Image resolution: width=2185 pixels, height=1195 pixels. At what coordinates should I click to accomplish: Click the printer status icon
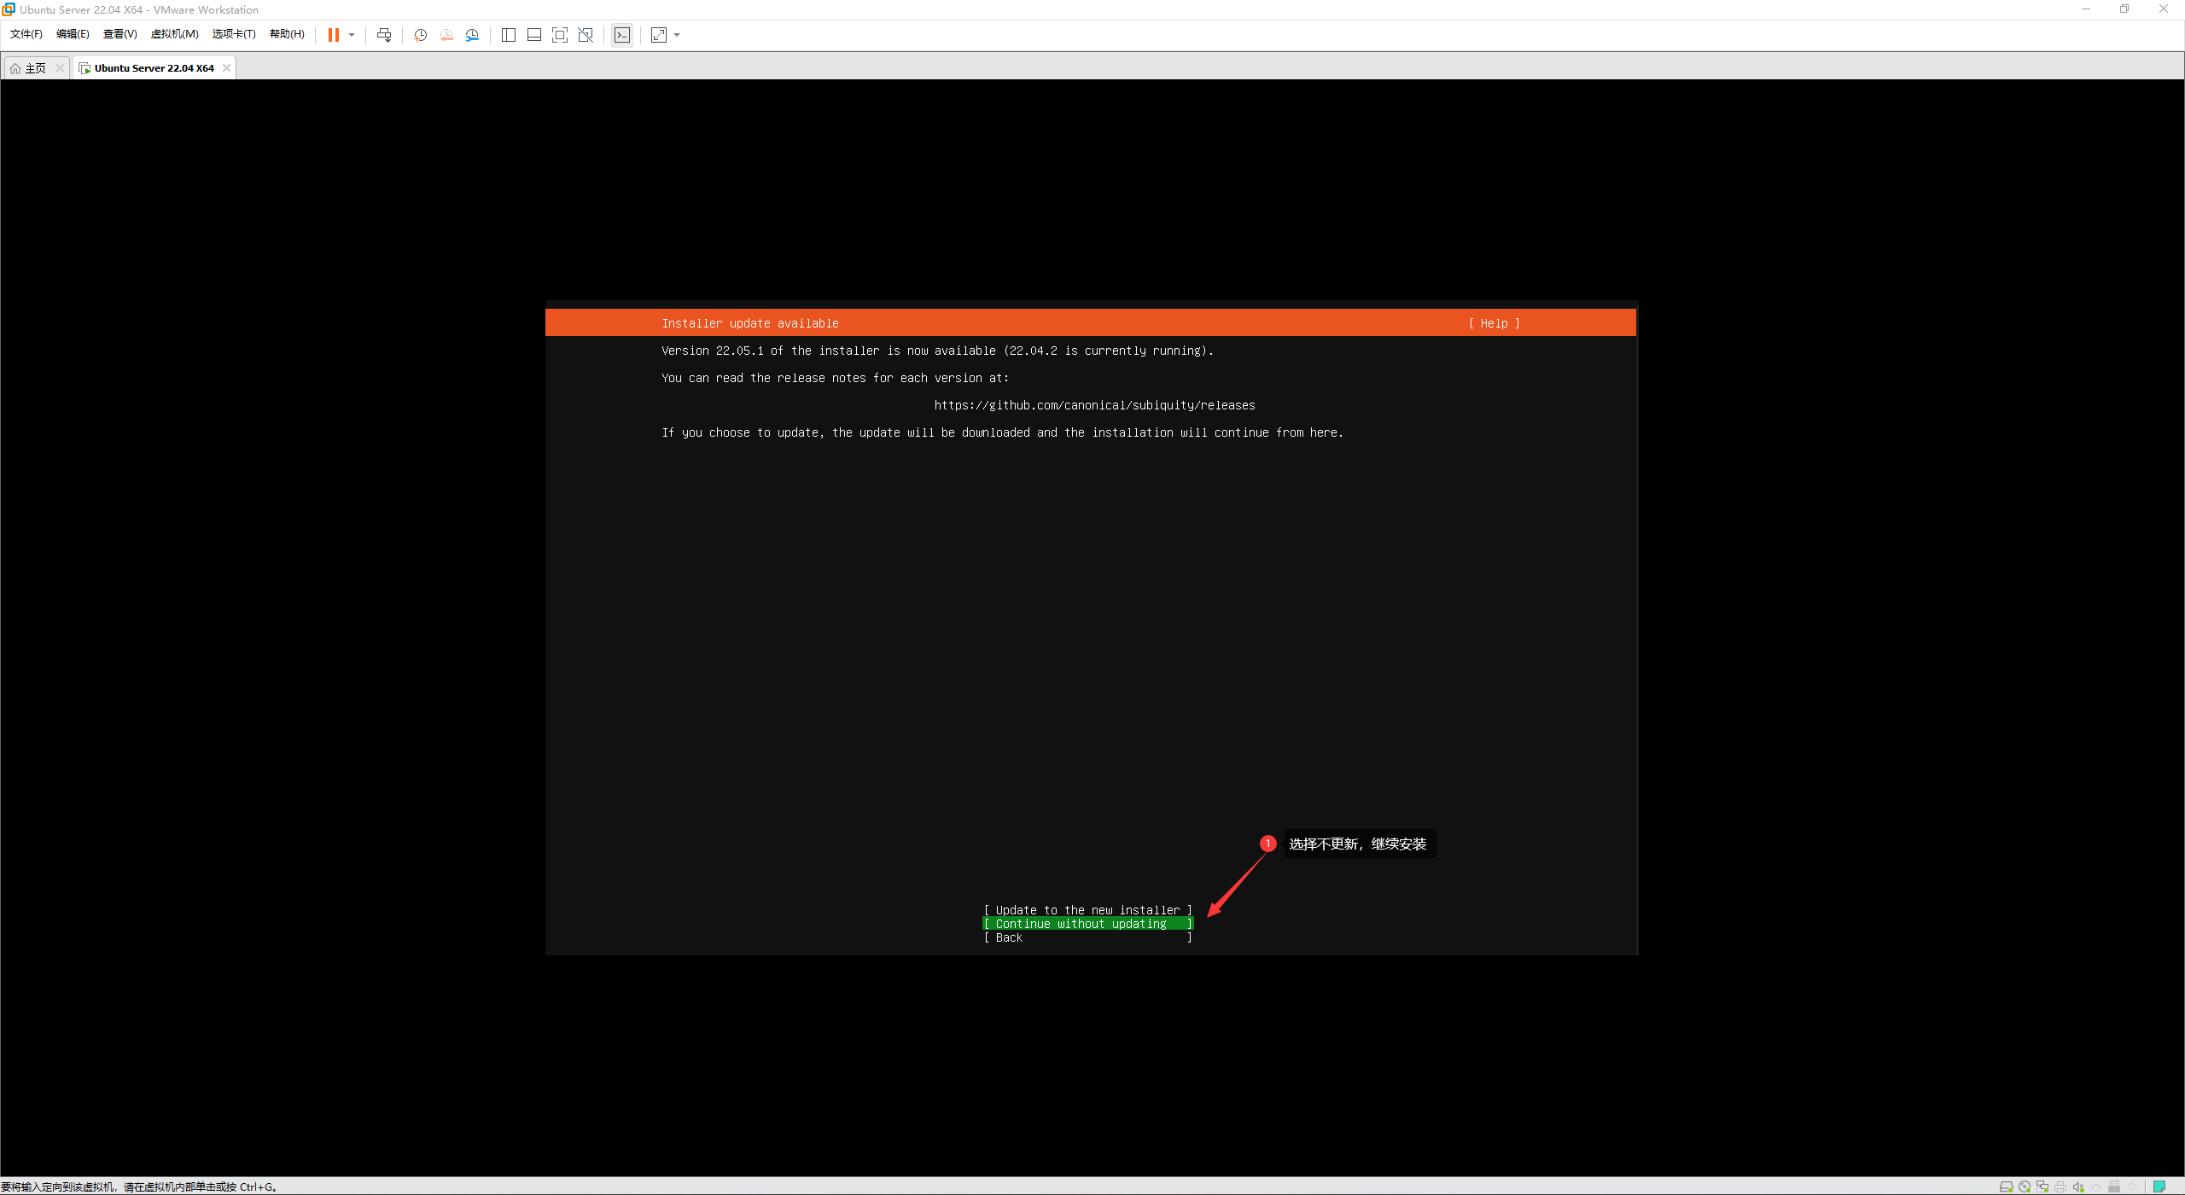click(x=2060, y=1186)
